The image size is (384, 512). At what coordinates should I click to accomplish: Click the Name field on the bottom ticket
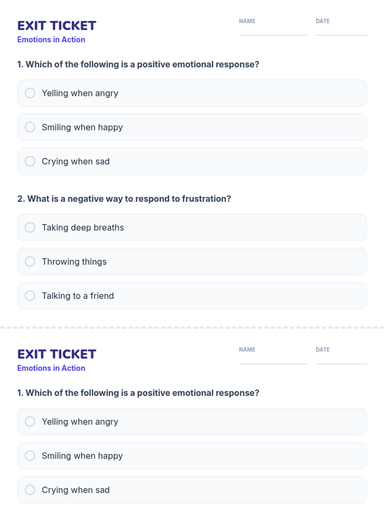273,358
